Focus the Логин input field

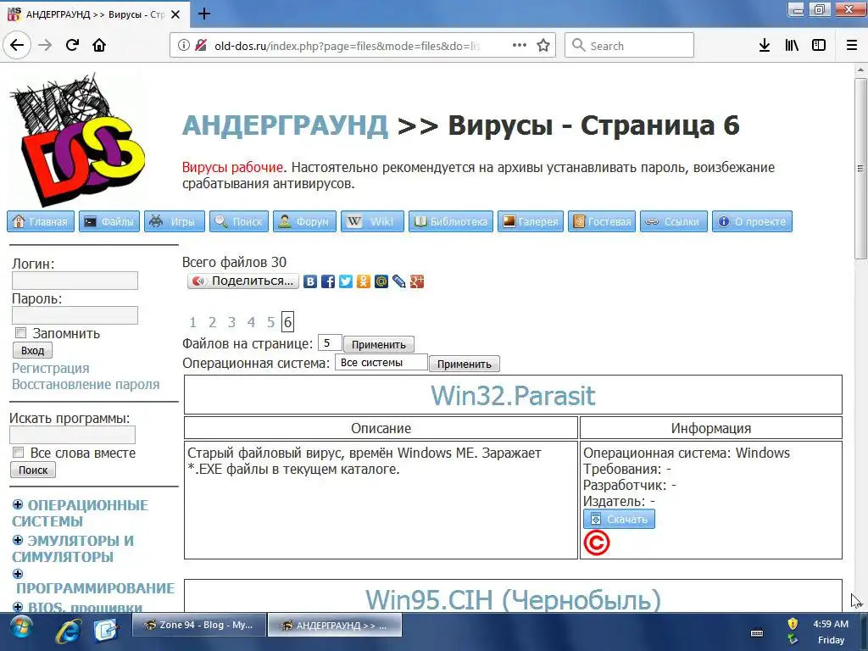pos(75,281)
